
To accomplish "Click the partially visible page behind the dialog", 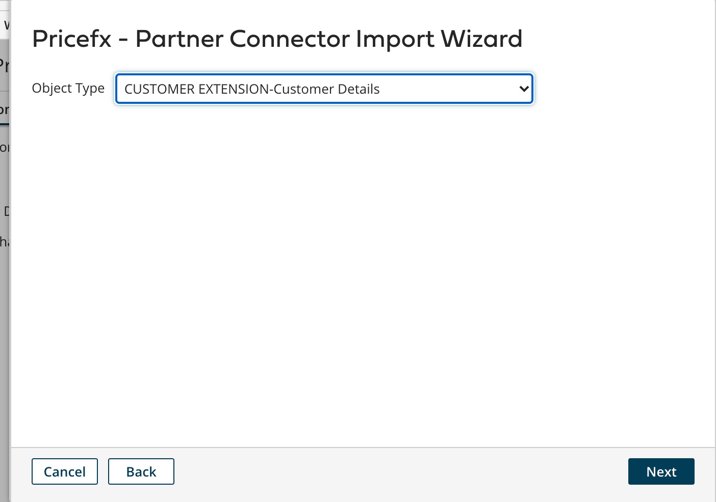I will (5, 204).
